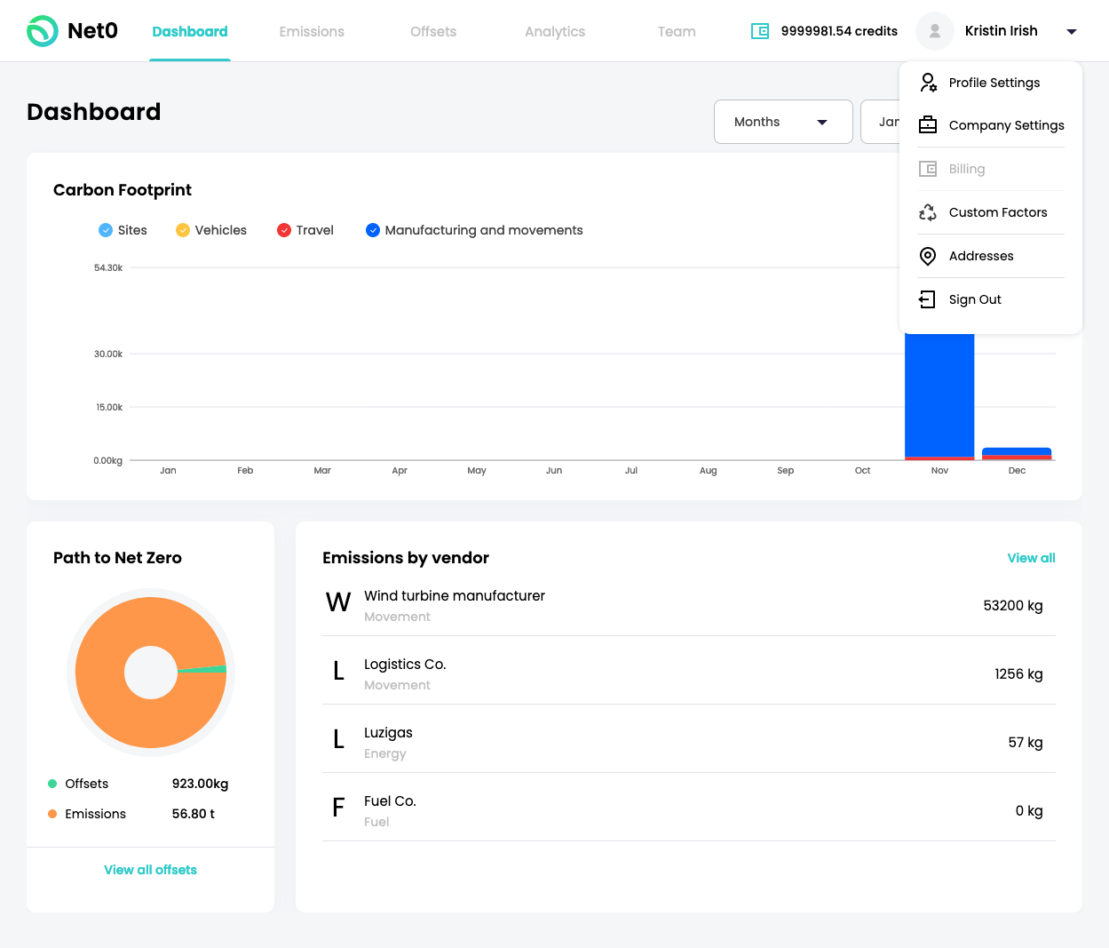The height and width of the screenshot is (948, 1109).
Task: Click the Profile Settings person-gear icon
Action: point(928,83)
